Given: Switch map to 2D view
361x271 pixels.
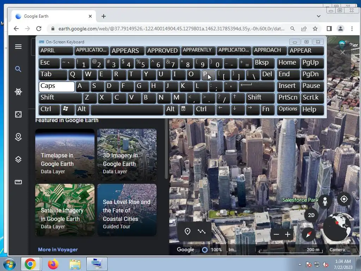Looking at the screenshot, I should [x=311, y=215].
